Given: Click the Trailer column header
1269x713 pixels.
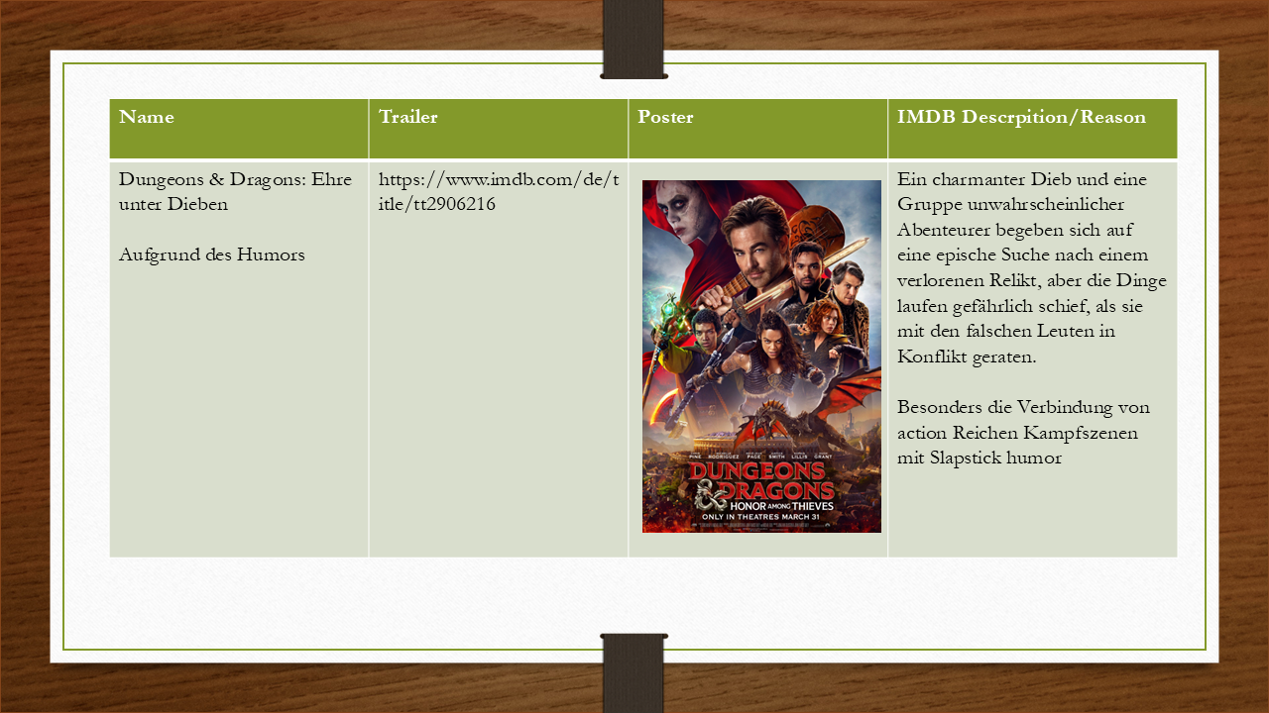Looking at the screenshot, I should coord(499,129).
